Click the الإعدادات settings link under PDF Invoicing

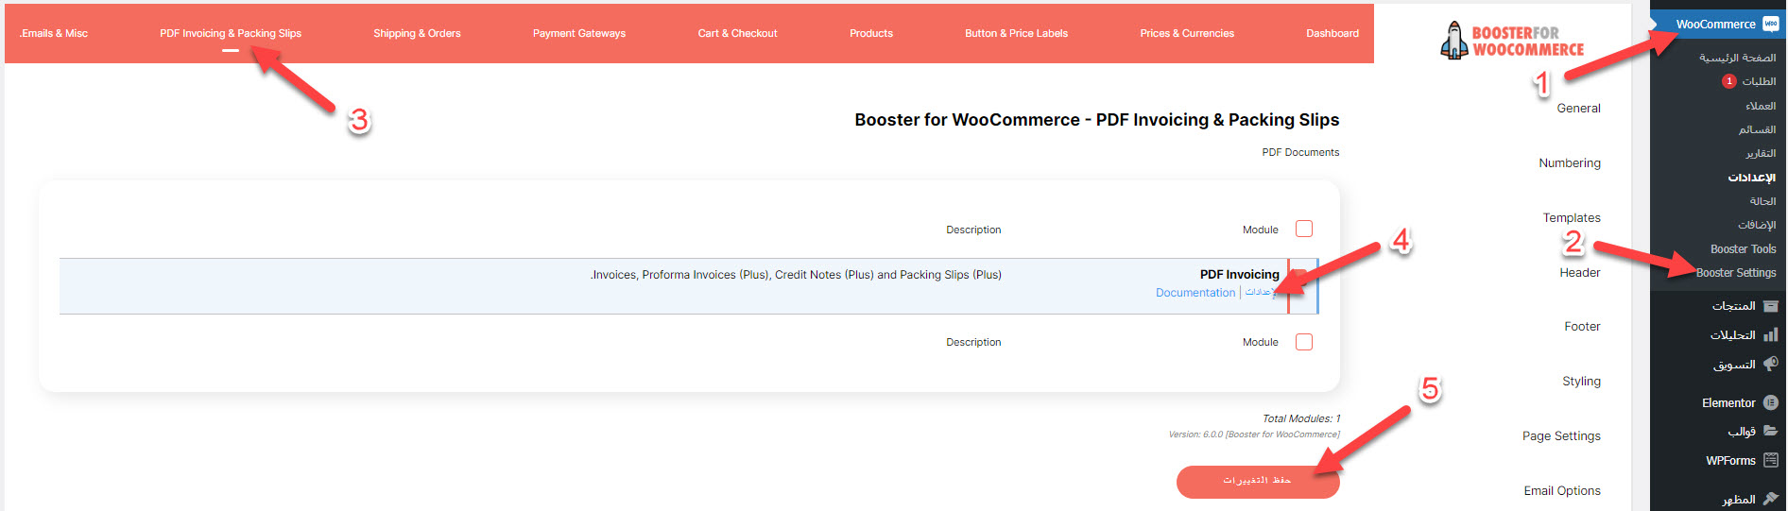1259,293
